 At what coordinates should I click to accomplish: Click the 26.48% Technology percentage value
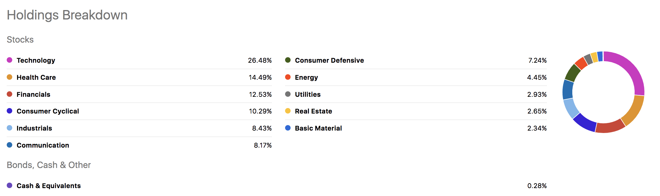[260, 60]
